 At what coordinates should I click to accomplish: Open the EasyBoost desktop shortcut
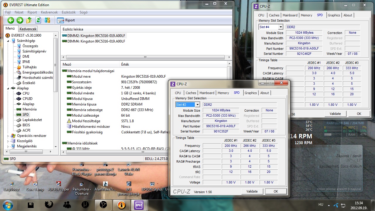(11, 186)
